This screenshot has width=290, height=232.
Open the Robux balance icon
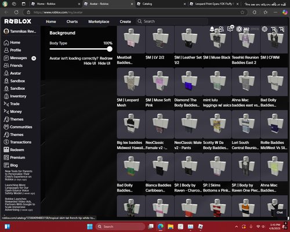pos(240,29)
